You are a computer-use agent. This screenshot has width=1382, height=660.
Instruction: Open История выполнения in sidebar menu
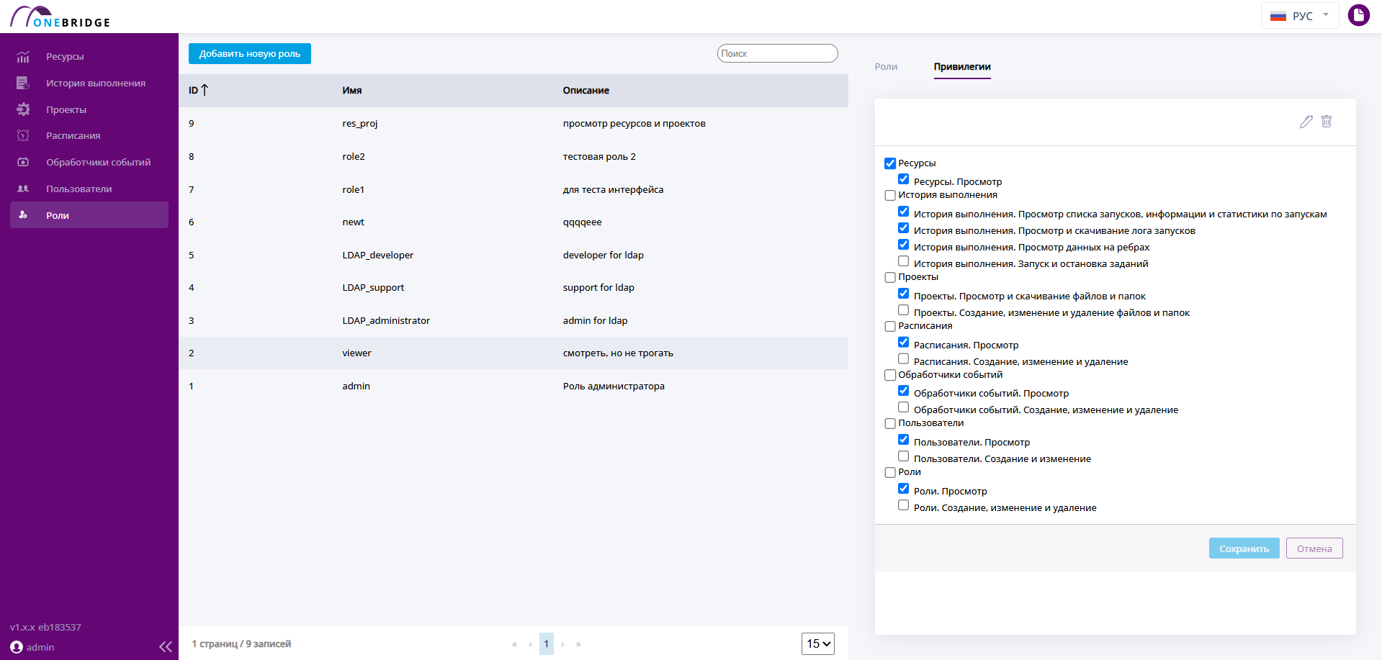tap(96, 83)
